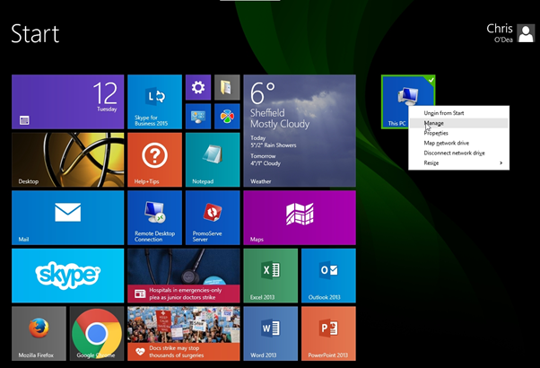Choose Unpin from Start in context menu
The width and height of the screenshot is (540, 368).
point(458,113)
